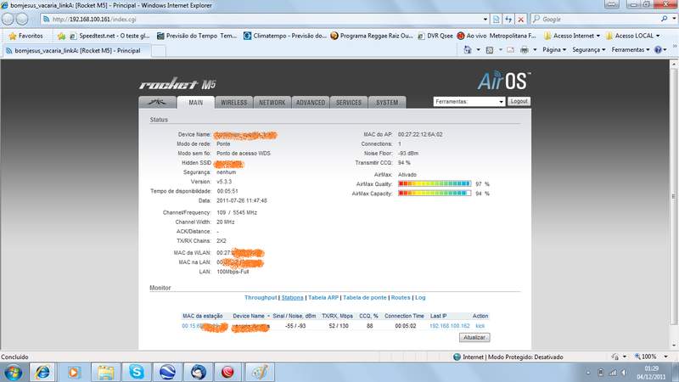Open the Ubiquiti logo tab
Image resolution: width=679 pixels, height=382 pixels.
pyautogui.click(x=158, y=102)
